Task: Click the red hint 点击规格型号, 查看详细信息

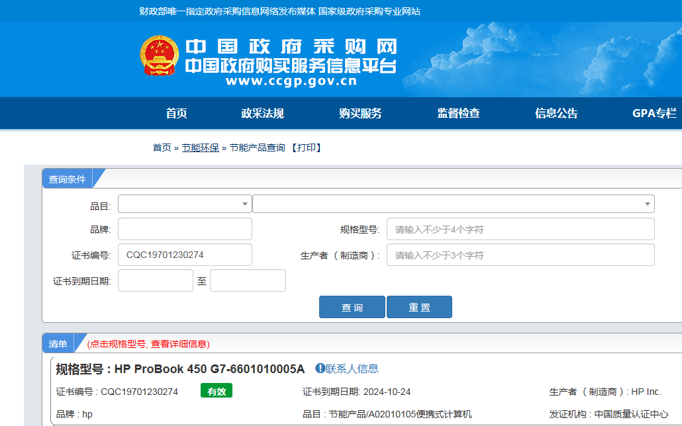Action: click(x=148, y=344)
